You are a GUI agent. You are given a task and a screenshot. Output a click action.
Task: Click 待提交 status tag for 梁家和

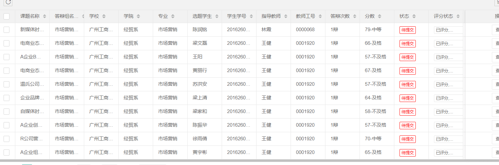tap(407, 112)
